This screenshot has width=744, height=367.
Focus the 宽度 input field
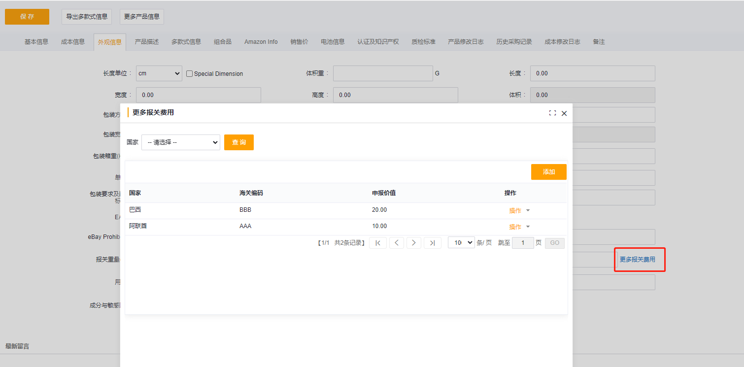coord(199,95)
